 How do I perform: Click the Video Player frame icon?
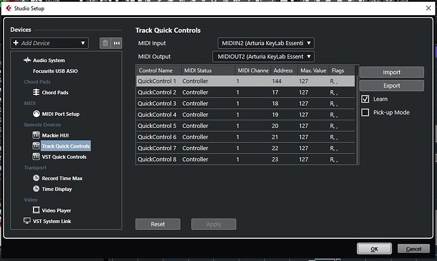(x=36, y=210)
